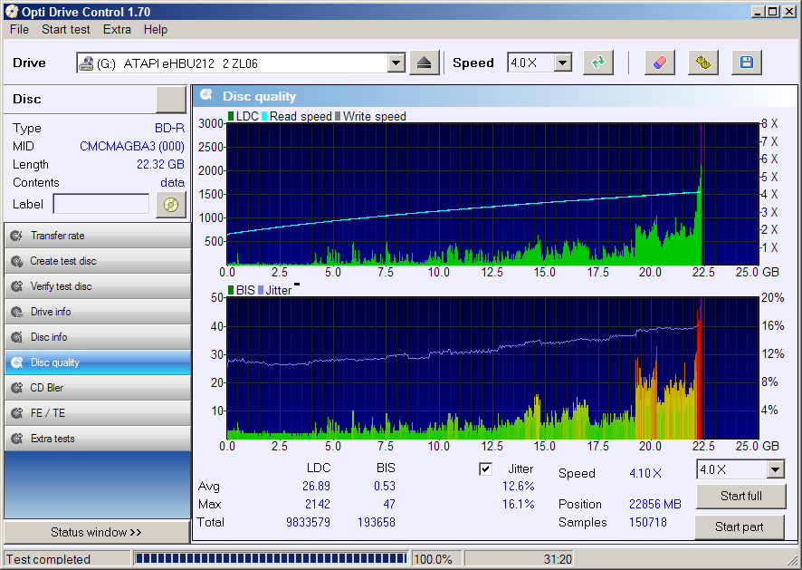Click the refresh speed icon
Screen dimensions: 802x570
(x=597, y=63)
